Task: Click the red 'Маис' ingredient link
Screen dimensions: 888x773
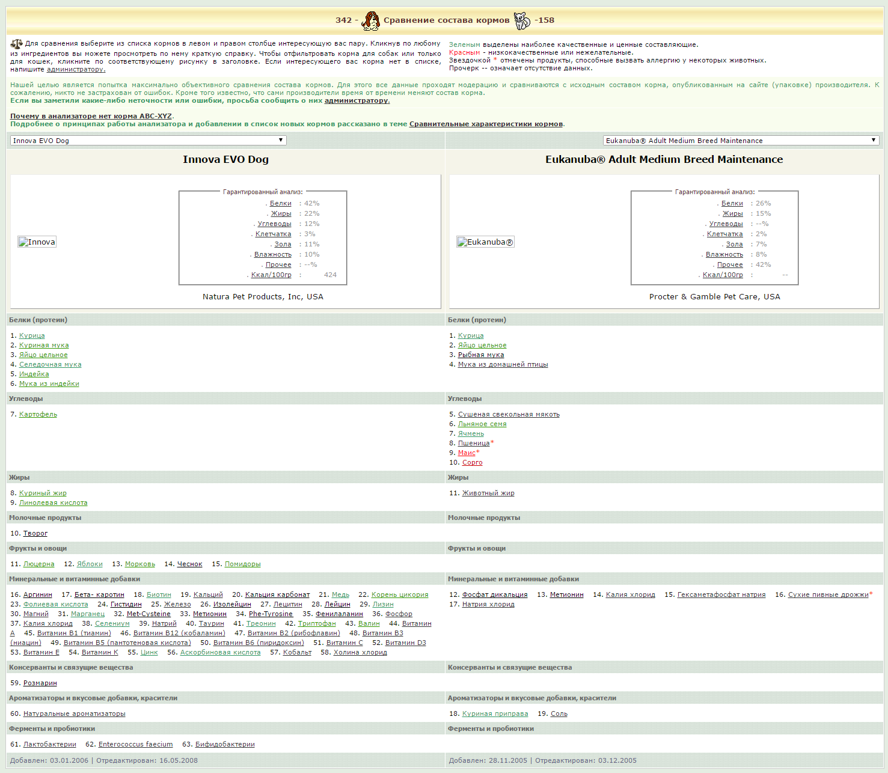Action: click(x=467, y=453)
